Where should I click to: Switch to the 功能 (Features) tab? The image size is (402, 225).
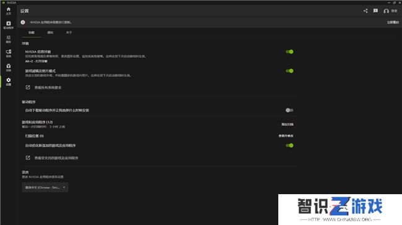click(32, 33)
